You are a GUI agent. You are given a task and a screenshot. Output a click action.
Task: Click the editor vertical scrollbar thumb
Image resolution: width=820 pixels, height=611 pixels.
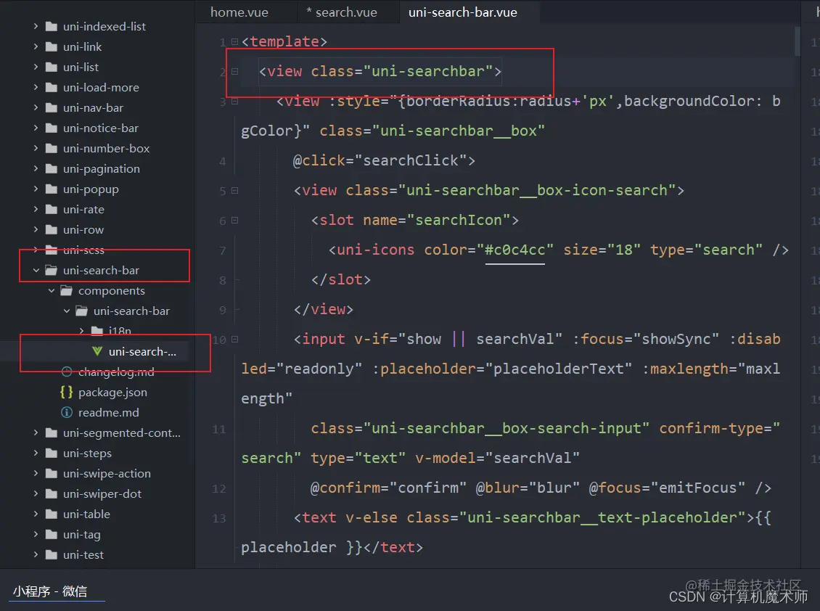[x=797, y=41]
